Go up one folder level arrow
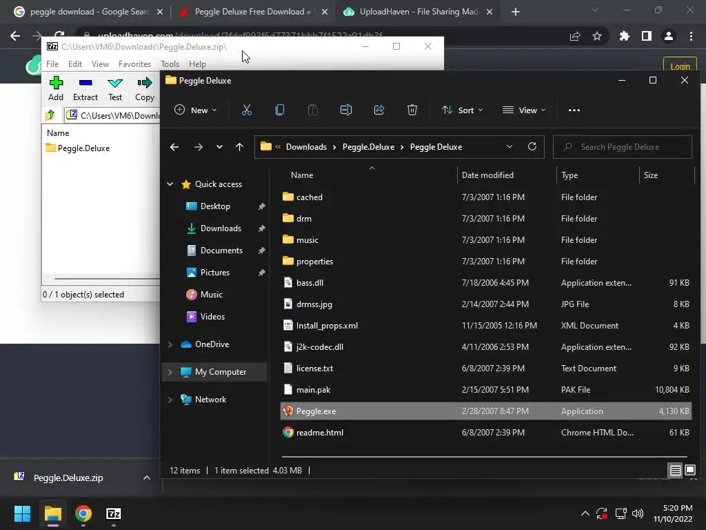The height and width of the screenshot is (530, 706). (x=239, y=147)
